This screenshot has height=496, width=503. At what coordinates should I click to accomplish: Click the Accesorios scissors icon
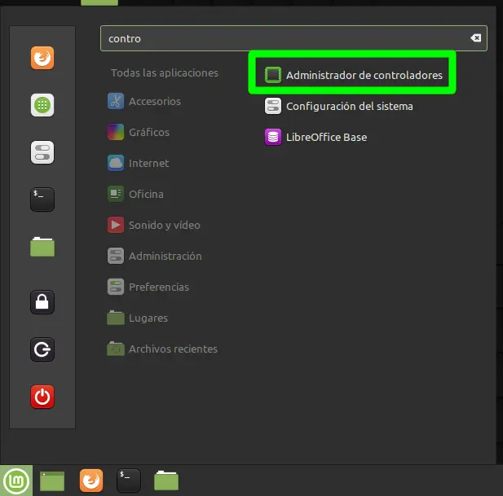pos(116,101)
